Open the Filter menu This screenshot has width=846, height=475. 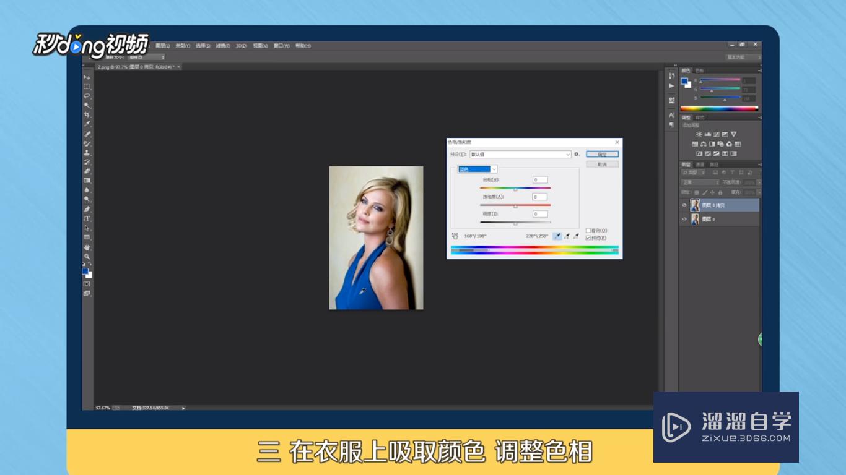pyautogui.click(x=223, y=46)
